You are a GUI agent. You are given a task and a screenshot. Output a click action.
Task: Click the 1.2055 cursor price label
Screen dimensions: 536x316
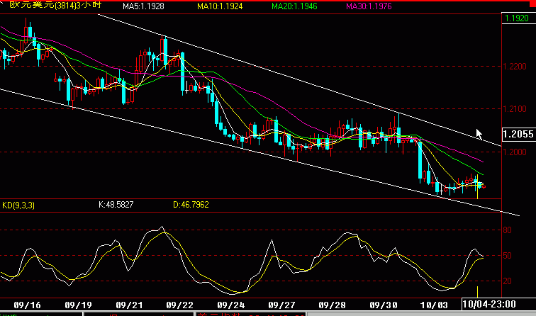coord(518,134)
